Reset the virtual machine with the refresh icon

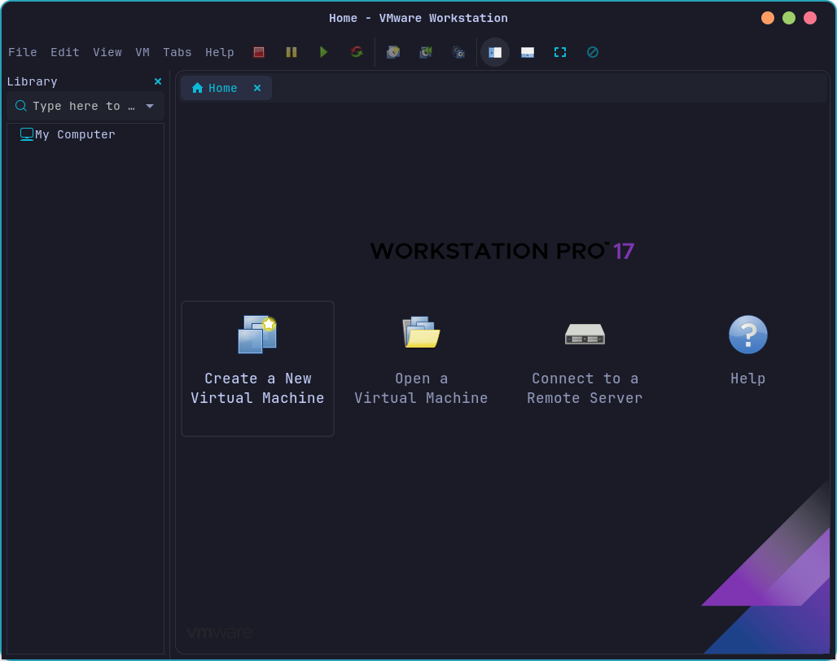pyautogui.click(x=357, y=51)
